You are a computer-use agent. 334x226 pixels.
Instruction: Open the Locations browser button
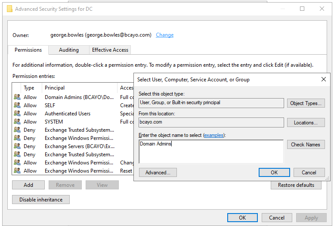[306, 123]
